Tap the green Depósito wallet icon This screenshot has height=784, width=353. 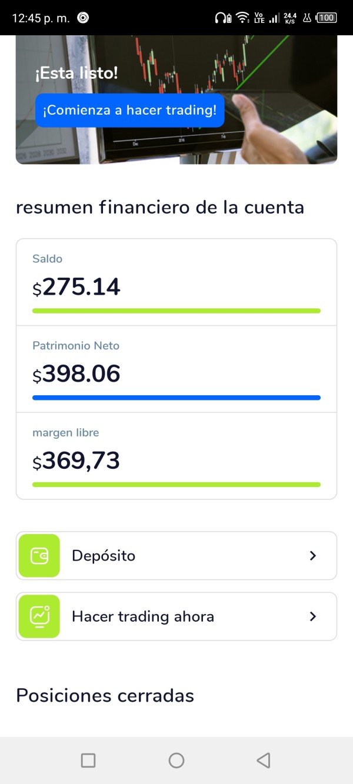click(39, 556)
